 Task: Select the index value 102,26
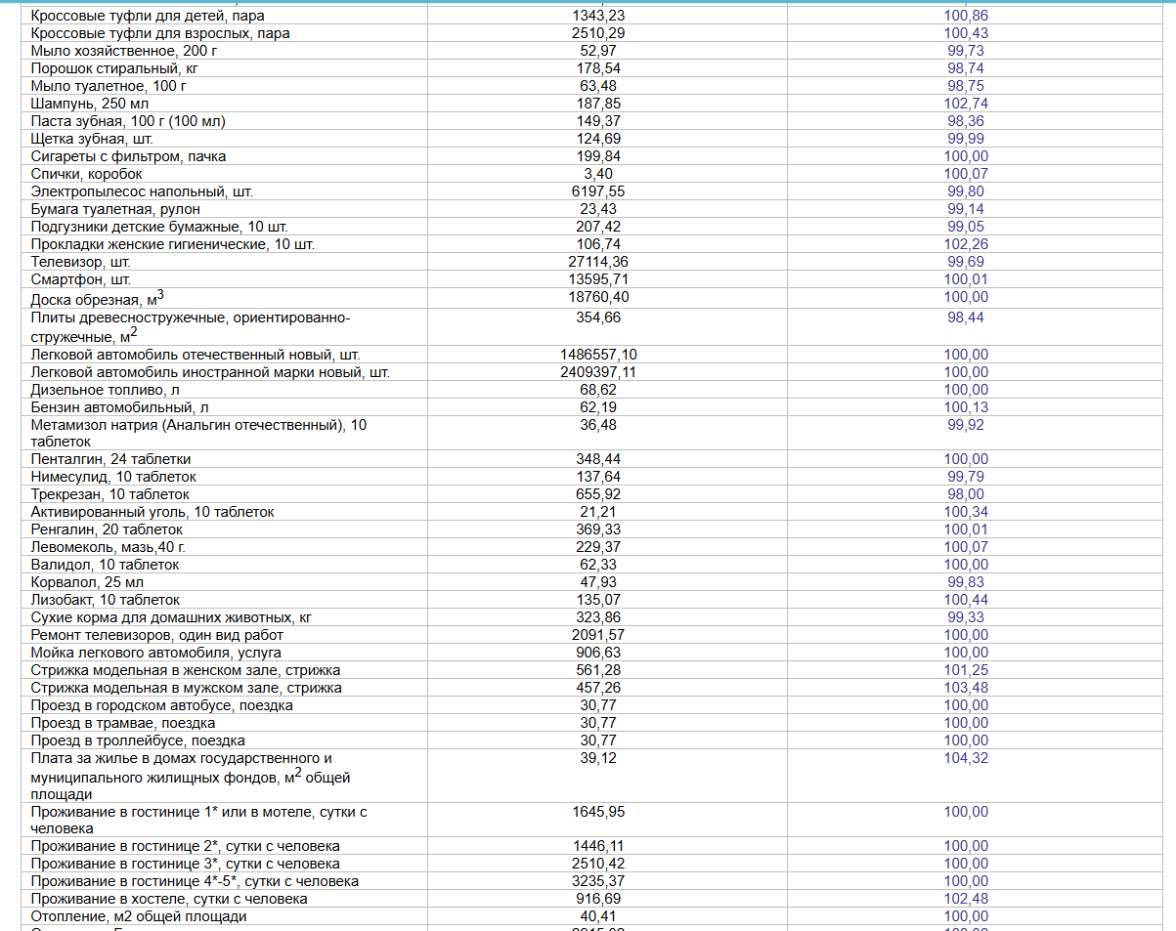tap(966, 244)
